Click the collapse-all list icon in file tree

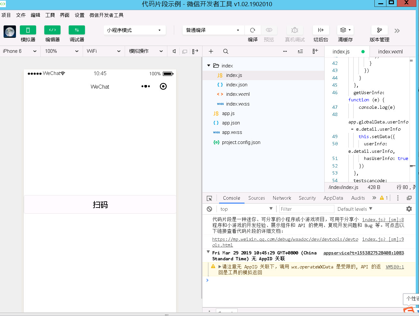300,51
